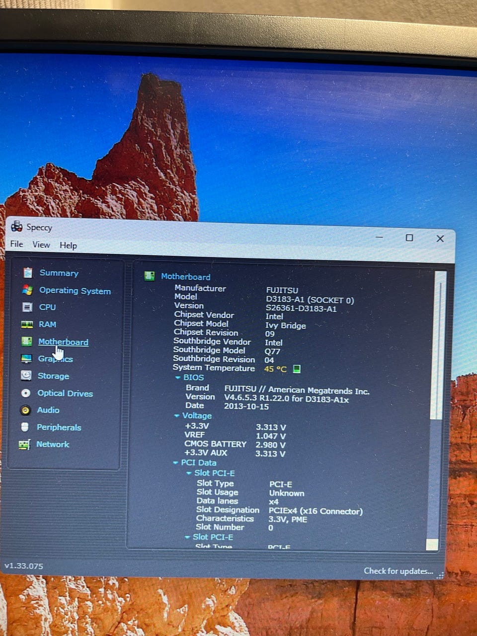
Task: Show the Optical Drives section
Action: pos(65,393)
